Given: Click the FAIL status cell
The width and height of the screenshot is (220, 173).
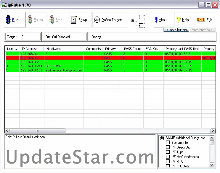Looking at the screenshot, I should tap(112, 58).
